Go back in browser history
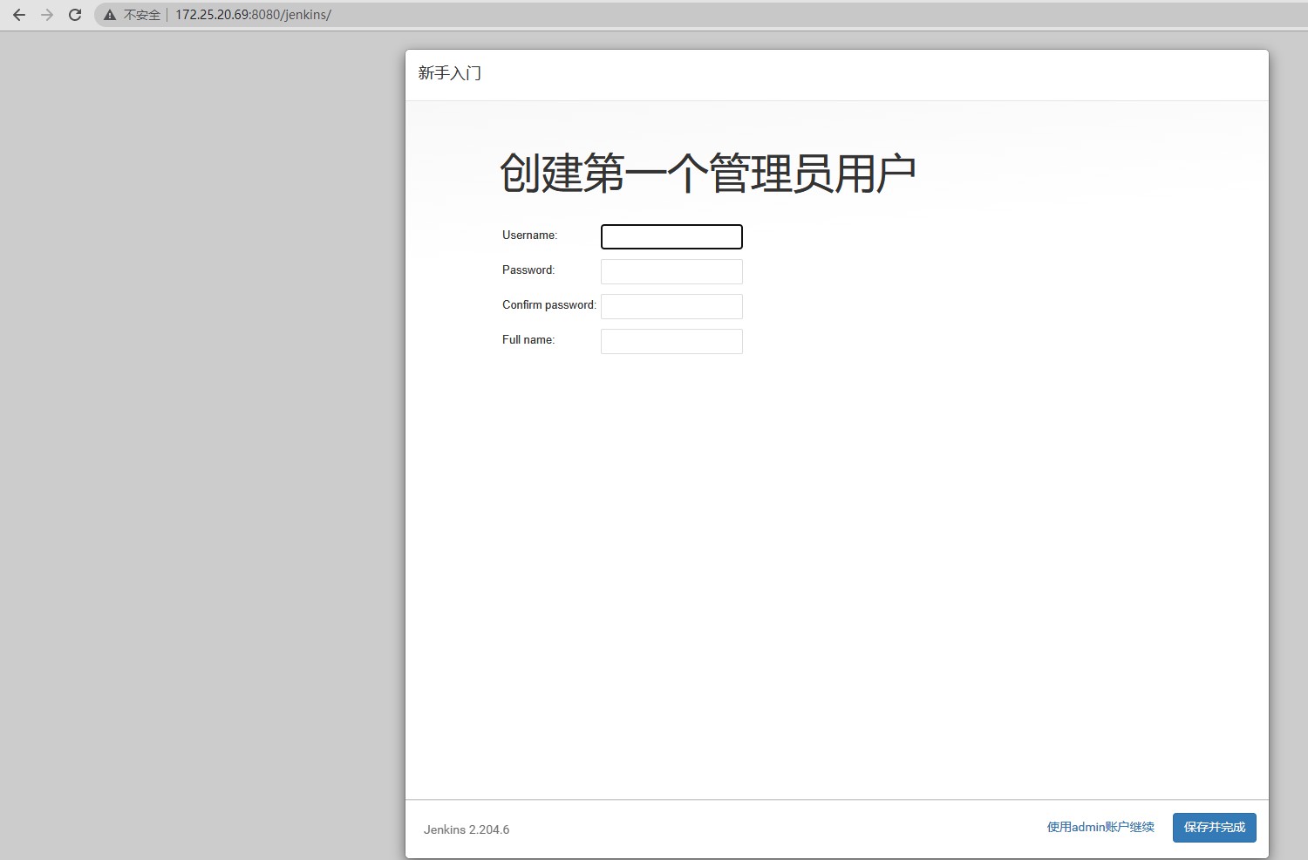This screenshot has height=860, width=1308. (x=19, y=15)
